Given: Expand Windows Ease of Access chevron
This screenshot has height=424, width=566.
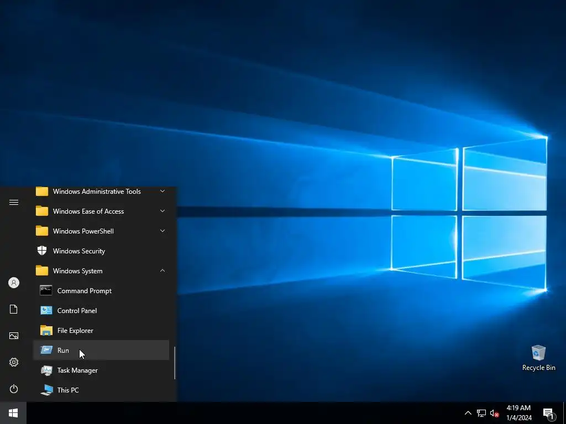Looking at the screenshot, I should [163, 211].
